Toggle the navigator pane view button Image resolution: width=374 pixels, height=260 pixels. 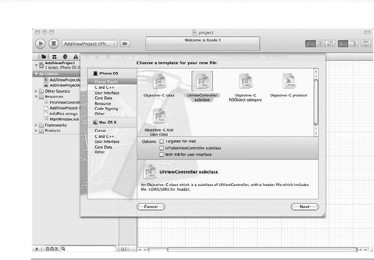pos(343,43)
